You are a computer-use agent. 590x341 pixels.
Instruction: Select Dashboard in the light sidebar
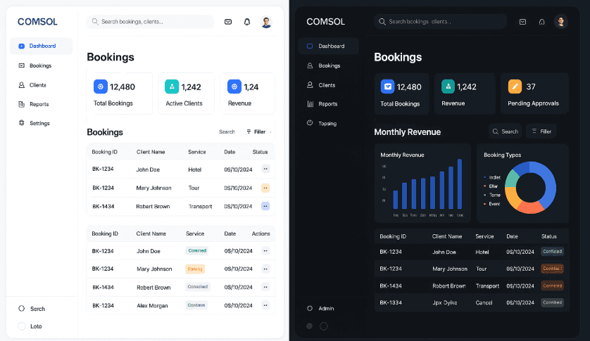click(42, 46)
